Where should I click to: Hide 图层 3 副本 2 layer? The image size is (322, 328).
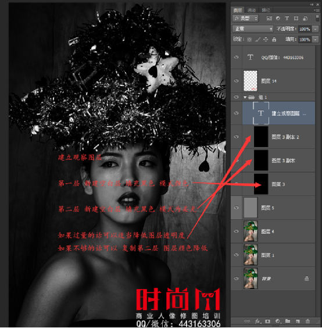point(237,137)
